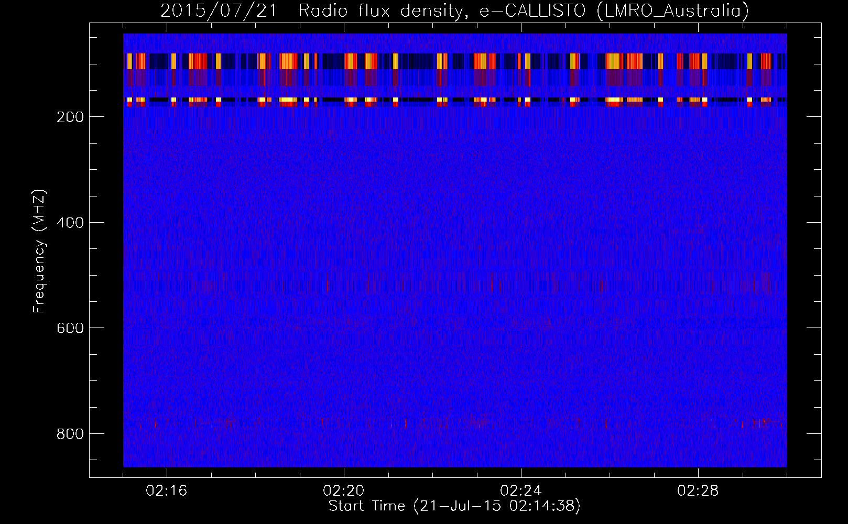
Task: Click the 02:20 time tick label
Action: [344, 491]
